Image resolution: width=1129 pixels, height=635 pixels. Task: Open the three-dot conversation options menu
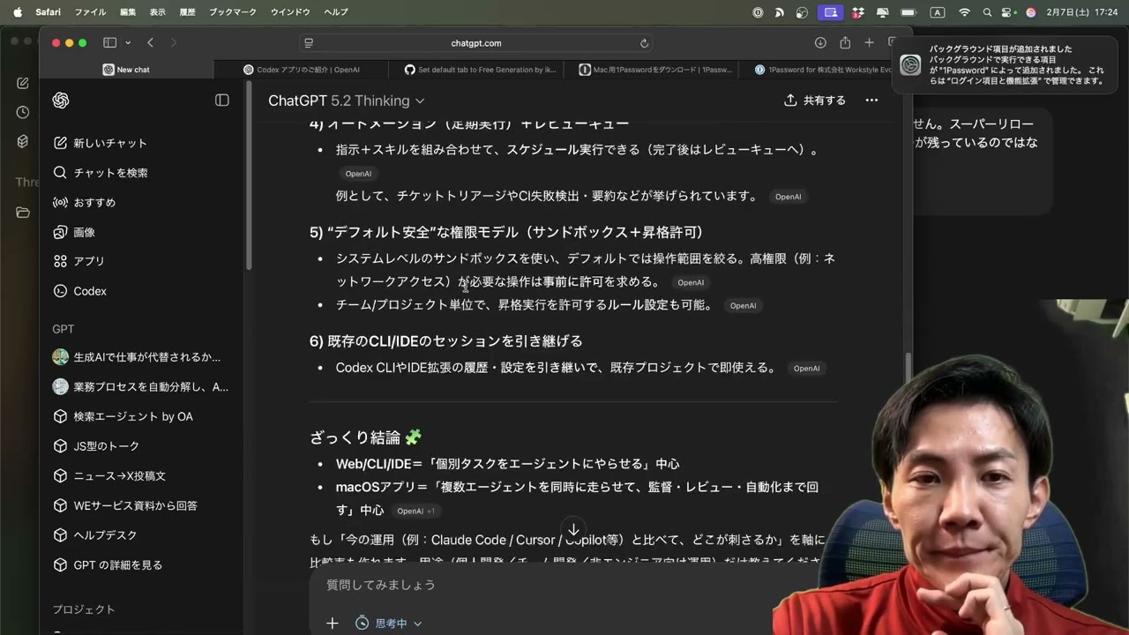click(871, 101)
